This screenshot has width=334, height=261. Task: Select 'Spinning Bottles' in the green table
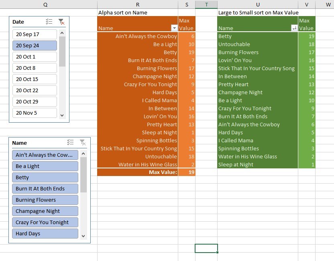coord(258,148)
